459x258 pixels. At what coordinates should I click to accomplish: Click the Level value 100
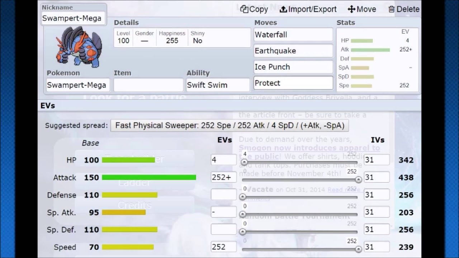(123, 41)
